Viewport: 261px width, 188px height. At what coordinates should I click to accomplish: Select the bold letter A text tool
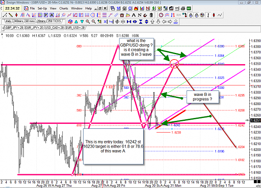click(x=134, y=15)
